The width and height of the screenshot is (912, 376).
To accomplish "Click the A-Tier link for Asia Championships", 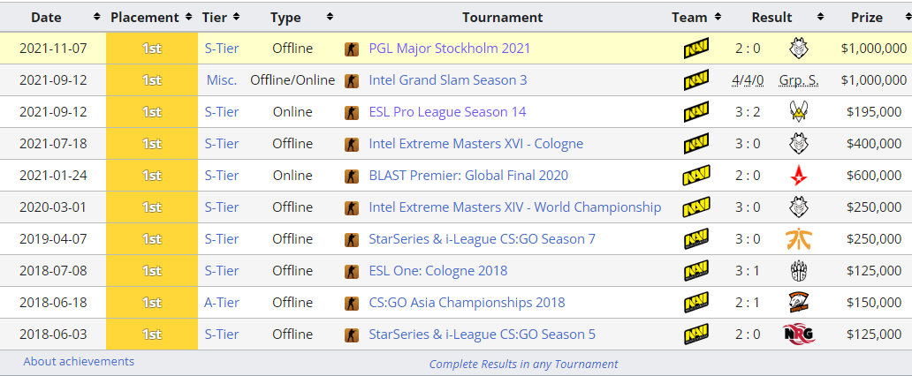I will pos(222,303).
